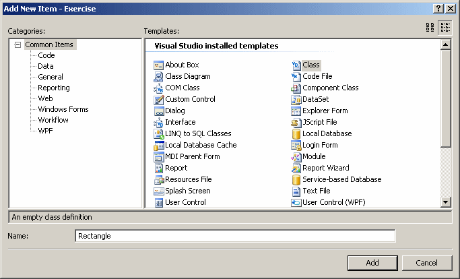Collapse the Common Items tree node
Screen dimensions: 460x279
click(x=18, y=45)
